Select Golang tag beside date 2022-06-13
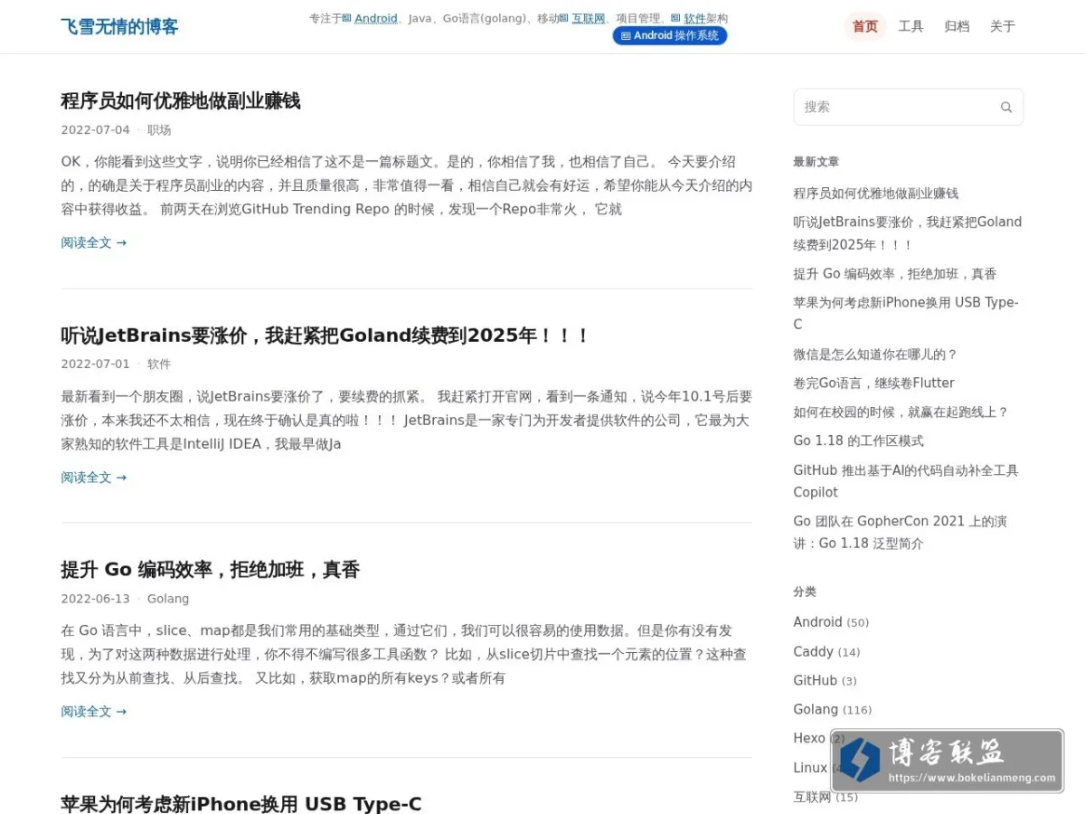 168,599
